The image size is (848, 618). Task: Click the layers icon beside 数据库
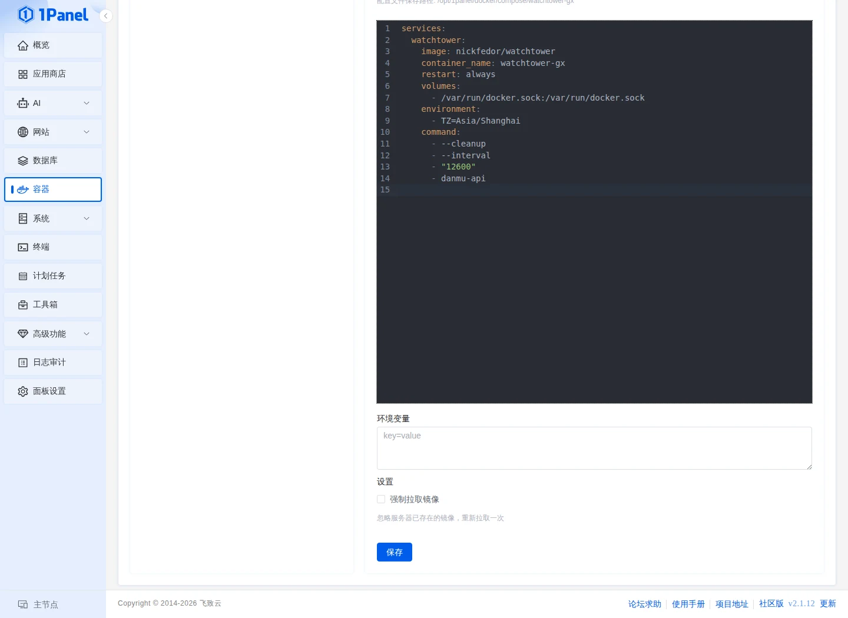23,161
